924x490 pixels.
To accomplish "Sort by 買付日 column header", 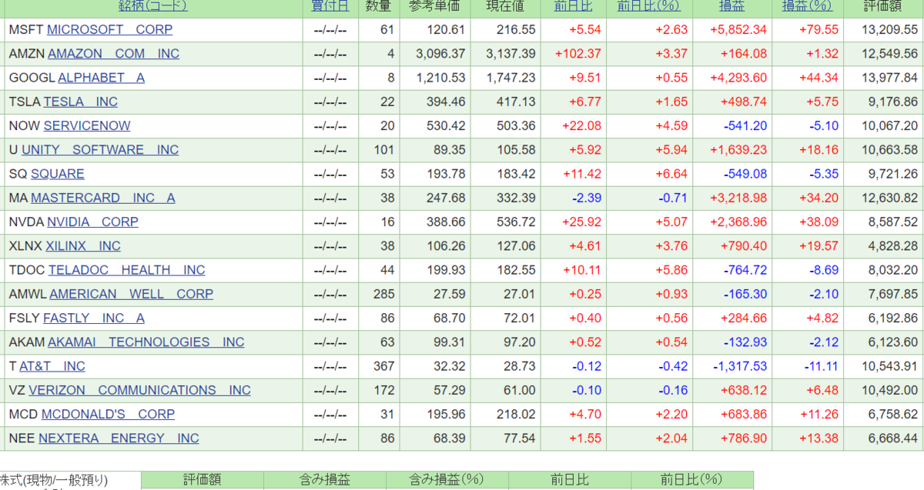I will [x=330, y=6].
